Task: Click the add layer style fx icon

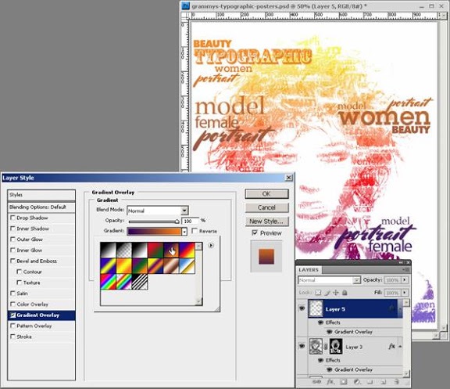Action: 330,382
